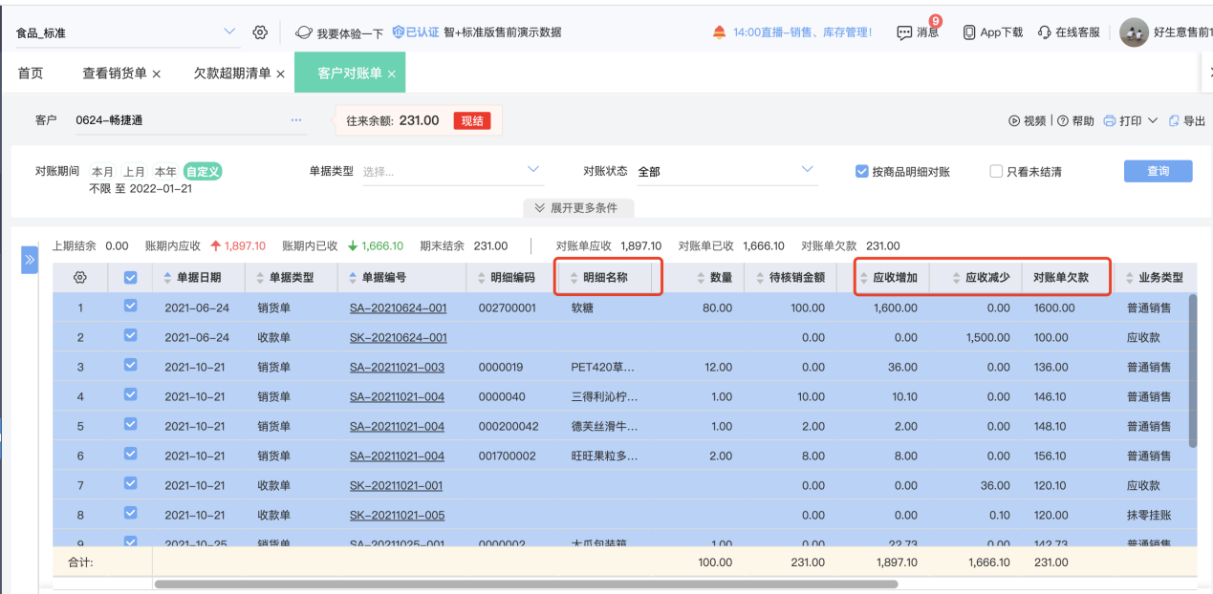Close the 客户对账单 tab
1213x594 pixels.
pyautogui.click(x=392, y=74)
